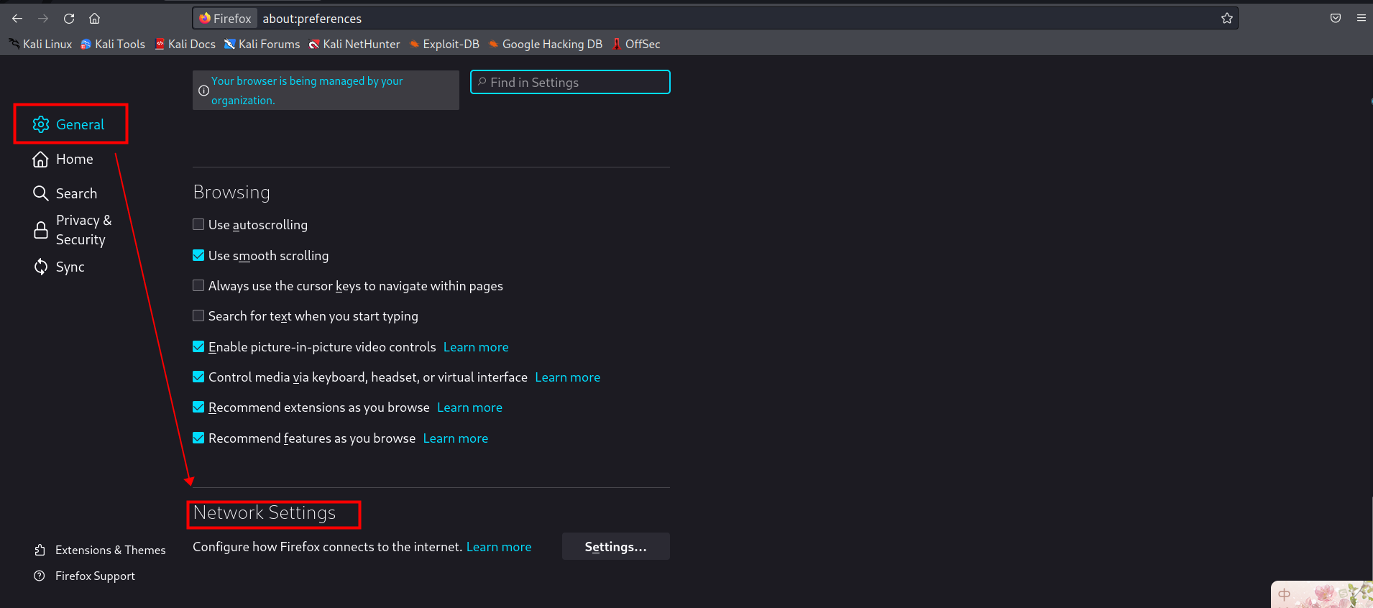The width and height of the screenshot is (1373, 608).
Task: Open Extensions & Themes
Action: coord(100,550)
